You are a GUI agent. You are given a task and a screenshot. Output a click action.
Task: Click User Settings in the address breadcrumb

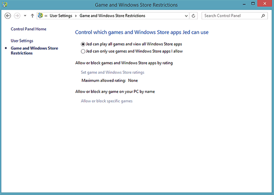(61, 15)
